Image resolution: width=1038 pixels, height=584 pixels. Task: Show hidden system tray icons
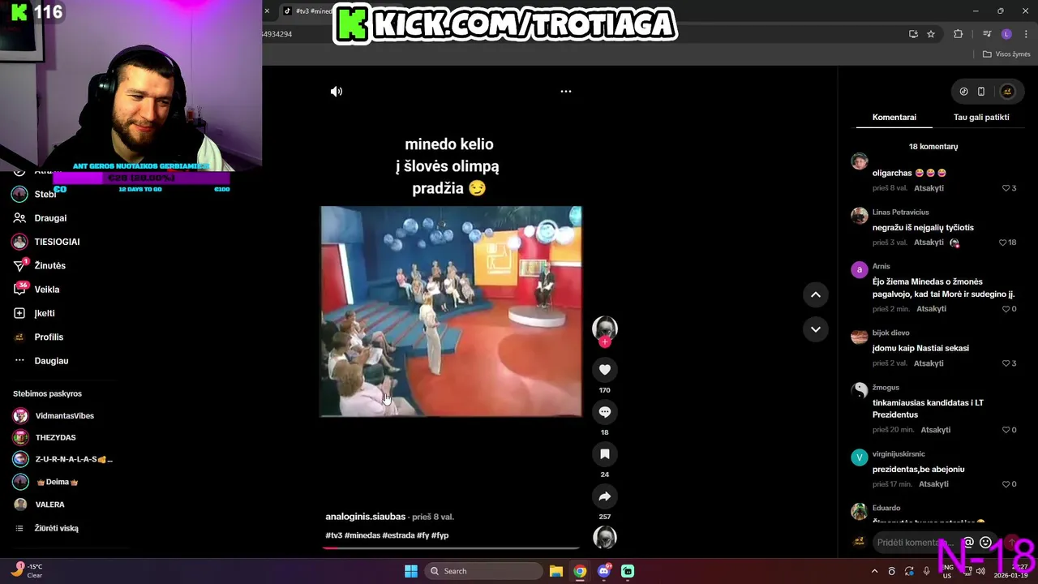[874, 571]
